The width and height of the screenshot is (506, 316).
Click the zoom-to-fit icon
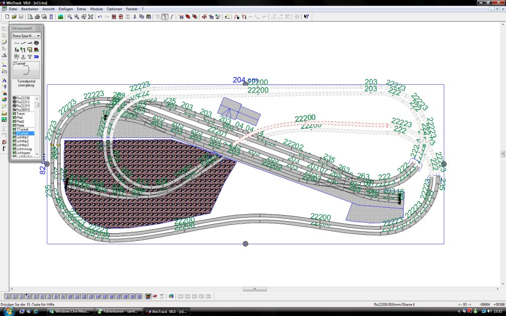pyautogui.click(x=91, y=17)
